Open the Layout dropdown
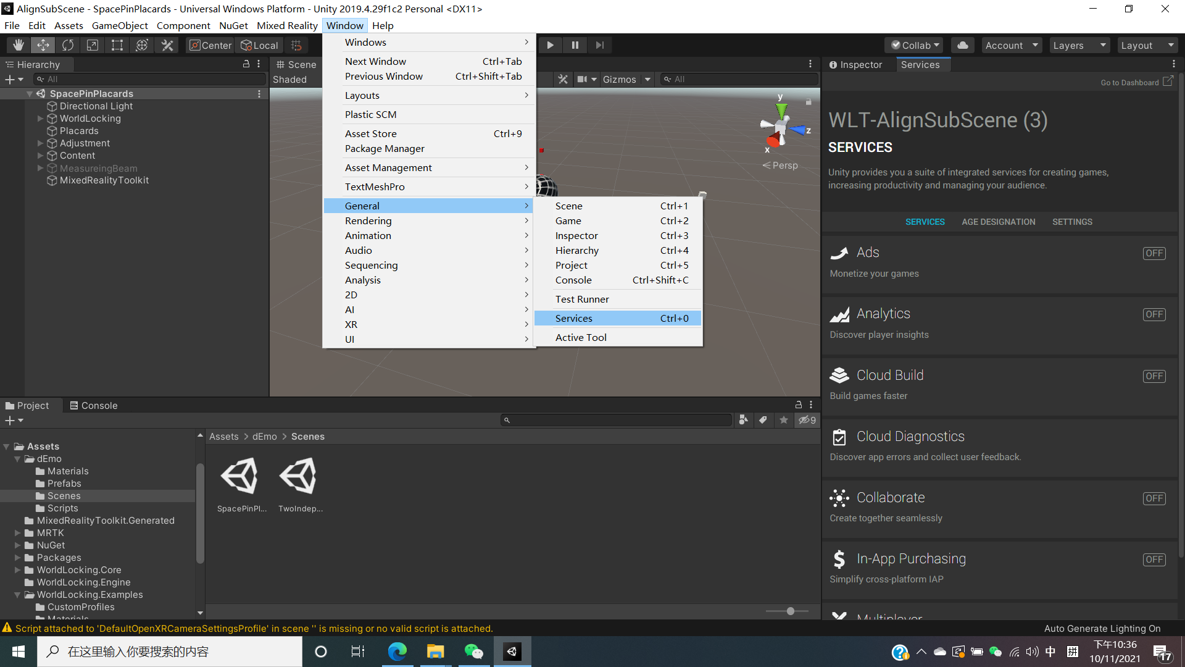 [1147, 45]
